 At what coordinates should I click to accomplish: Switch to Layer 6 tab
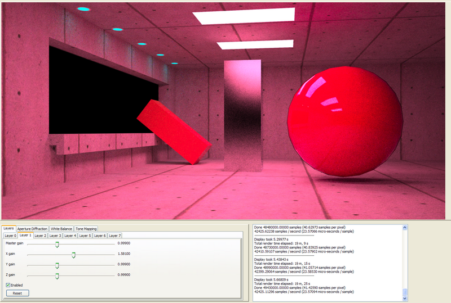pos(99,236)
